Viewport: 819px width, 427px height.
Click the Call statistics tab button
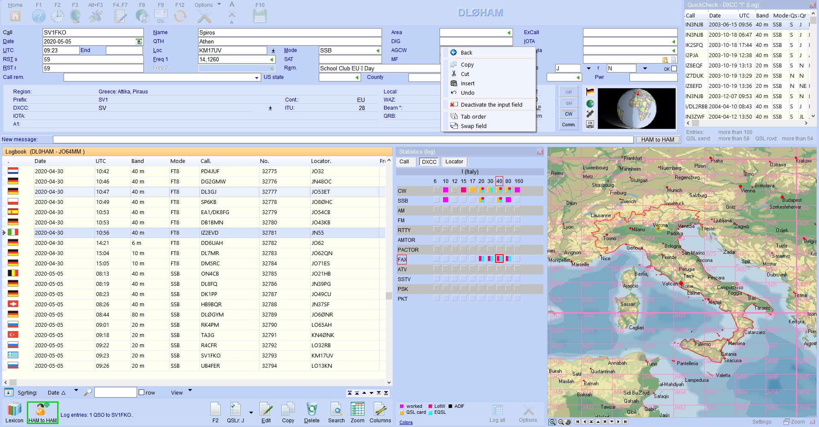click(x=404, y=162)
